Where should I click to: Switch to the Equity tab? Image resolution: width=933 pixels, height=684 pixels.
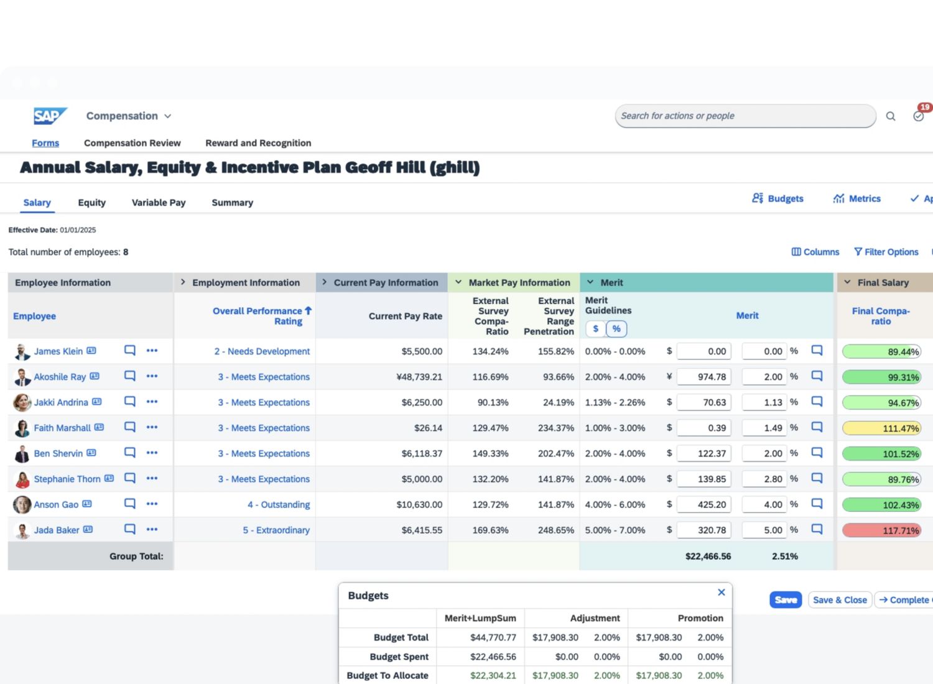(91, 203)
